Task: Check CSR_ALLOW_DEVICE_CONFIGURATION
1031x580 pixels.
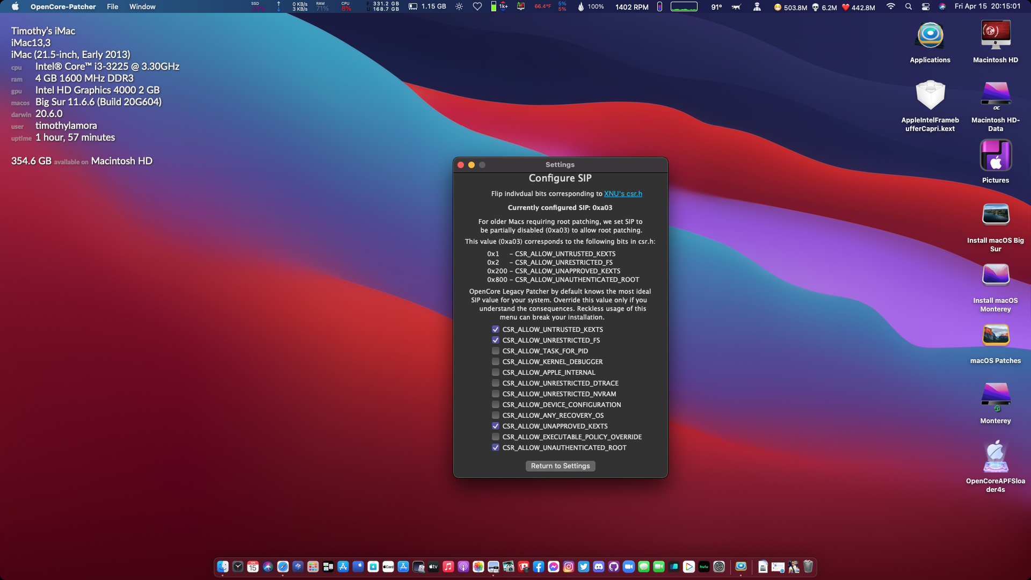Action: tap(496, 404)
